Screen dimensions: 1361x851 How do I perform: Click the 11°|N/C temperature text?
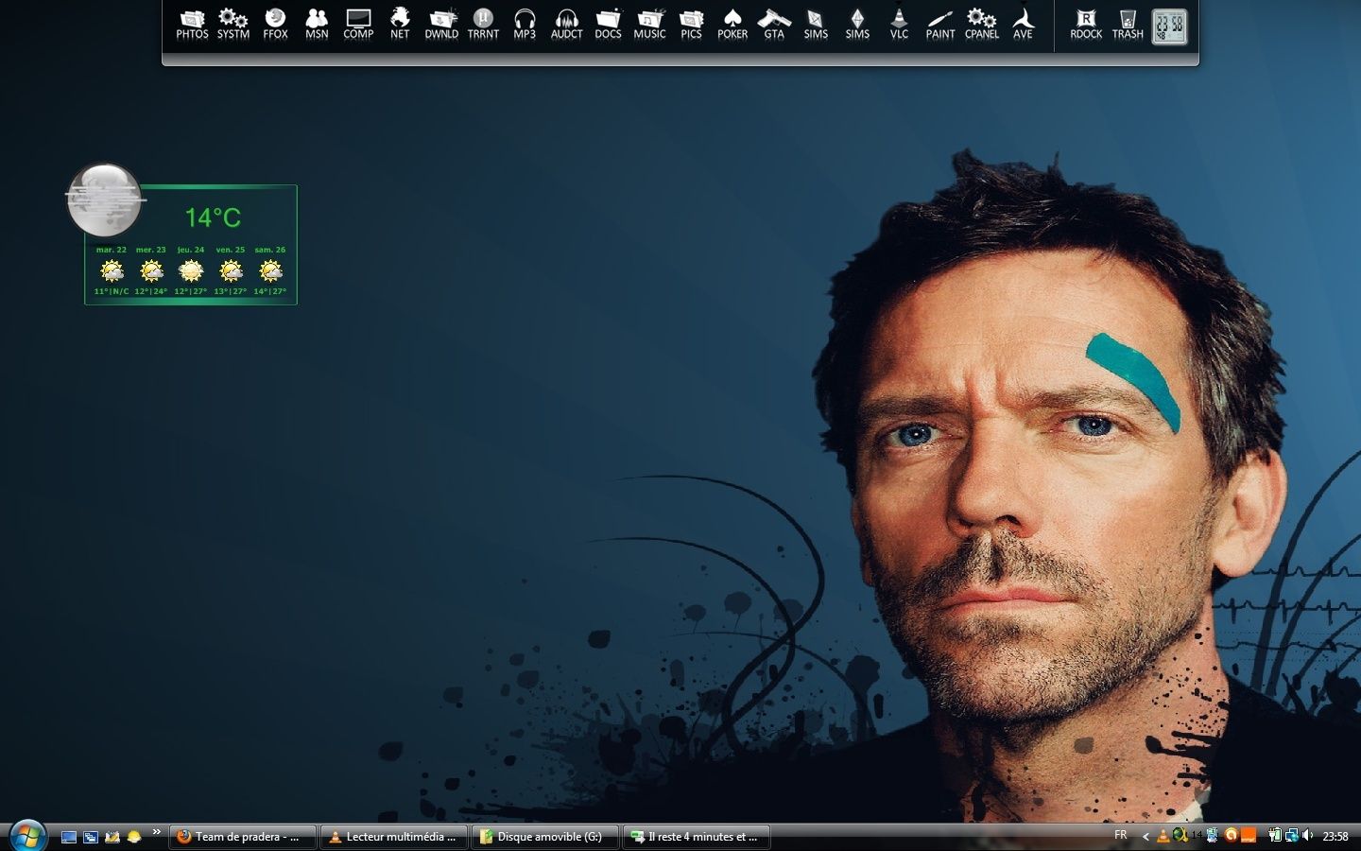coord(112,291)
